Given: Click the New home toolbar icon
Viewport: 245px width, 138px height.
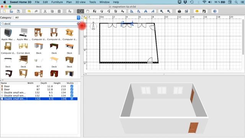Looking at the screenshot, I should click(4, 11).
